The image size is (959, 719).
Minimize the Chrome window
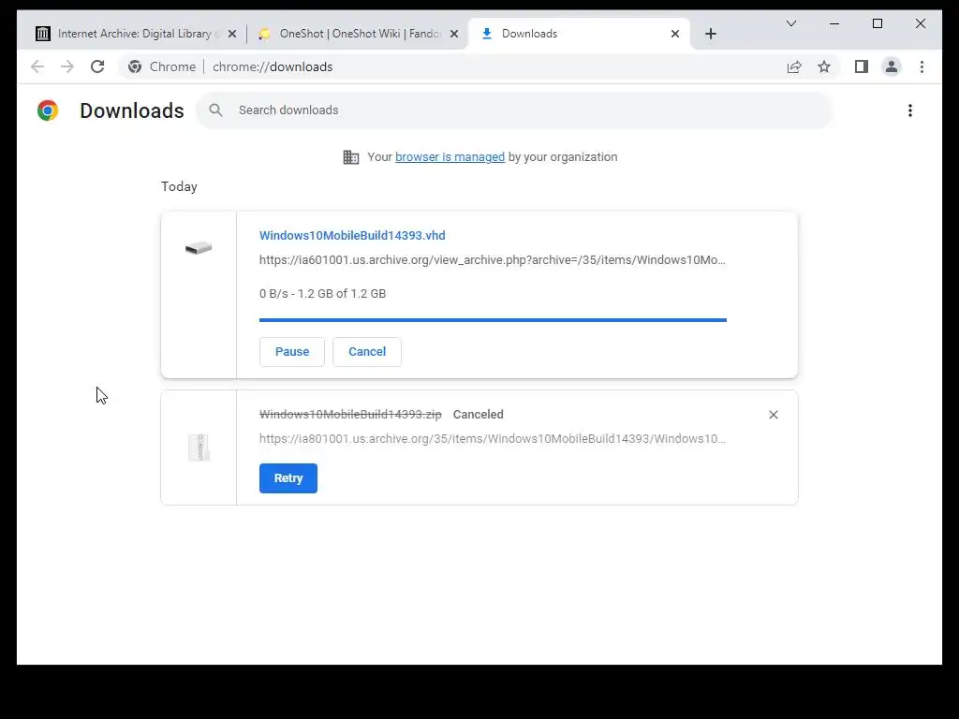pos(834,23)
